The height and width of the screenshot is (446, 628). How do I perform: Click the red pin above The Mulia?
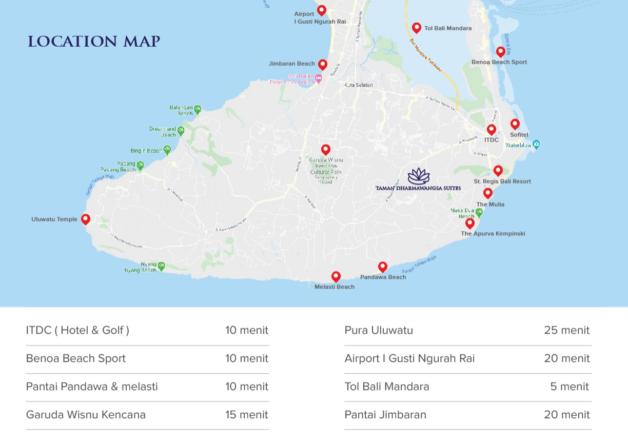488,193
